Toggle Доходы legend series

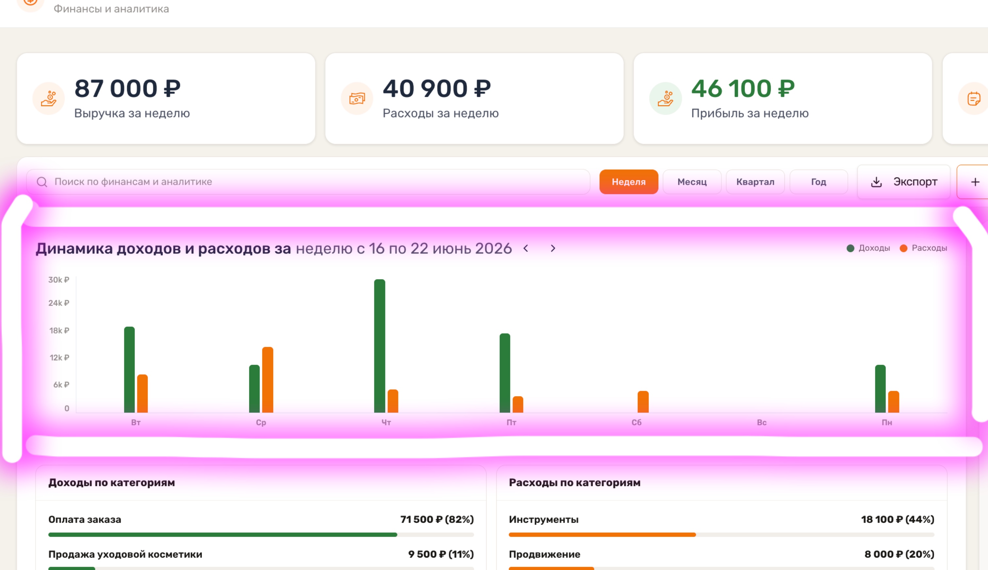coord(868,248)
